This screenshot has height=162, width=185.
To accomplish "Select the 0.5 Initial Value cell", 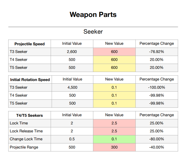I will click(72, 139).
